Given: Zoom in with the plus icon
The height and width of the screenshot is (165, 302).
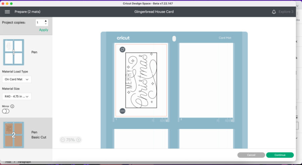Looking at the screenshot, I should pos(78,140).
